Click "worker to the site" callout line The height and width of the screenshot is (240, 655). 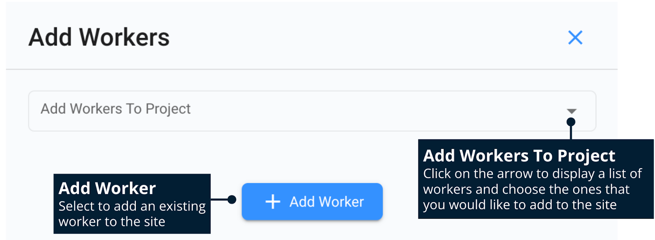click(x=112, y=222)
